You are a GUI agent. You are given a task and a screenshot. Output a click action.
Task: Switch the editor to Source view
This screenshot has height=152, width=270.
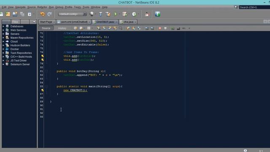tap(46, 28)
